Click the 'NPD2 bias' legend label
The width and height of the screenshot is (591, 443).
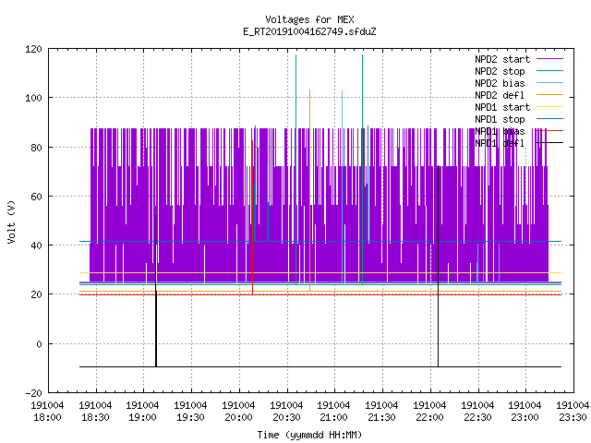pyautogui.click(x=500, y=83)
